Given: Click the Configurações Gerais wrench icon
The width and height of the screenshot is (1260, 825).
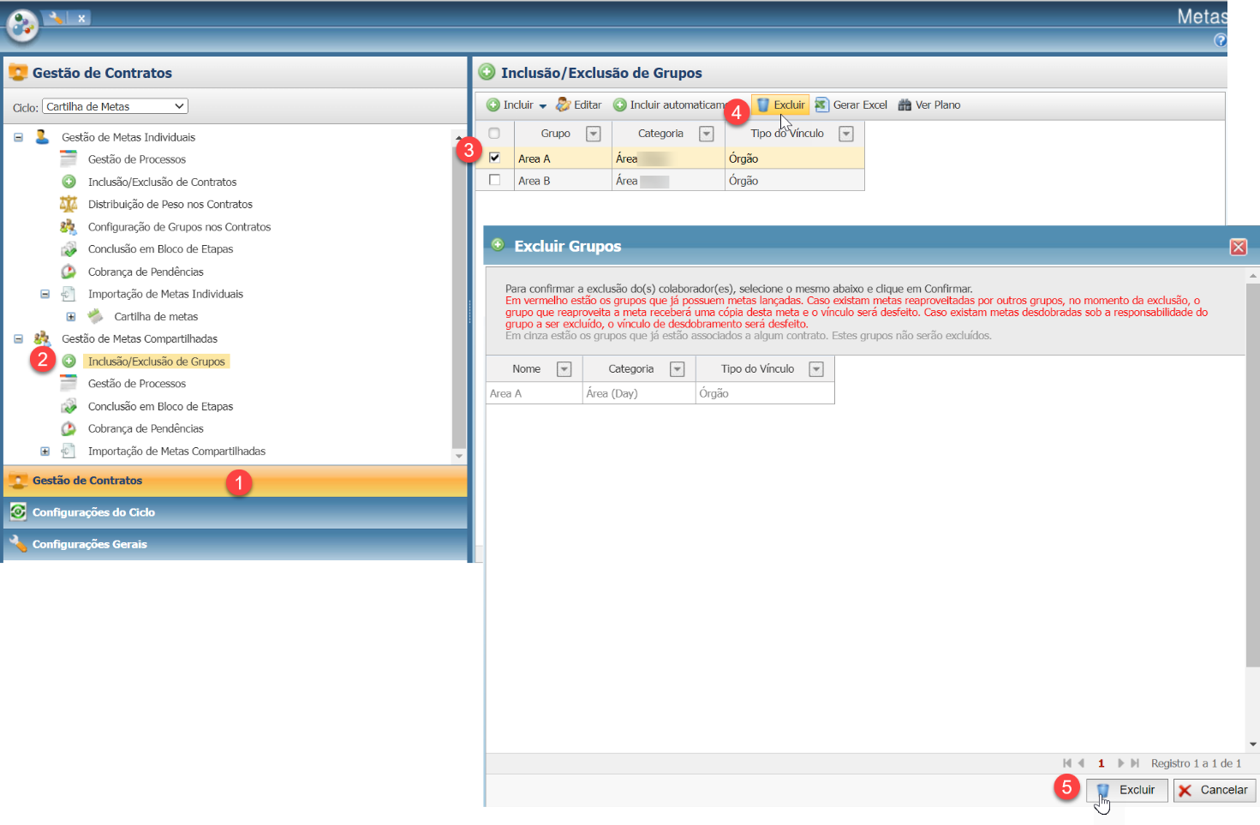Looking at the screenshot, I should (18, 543).
